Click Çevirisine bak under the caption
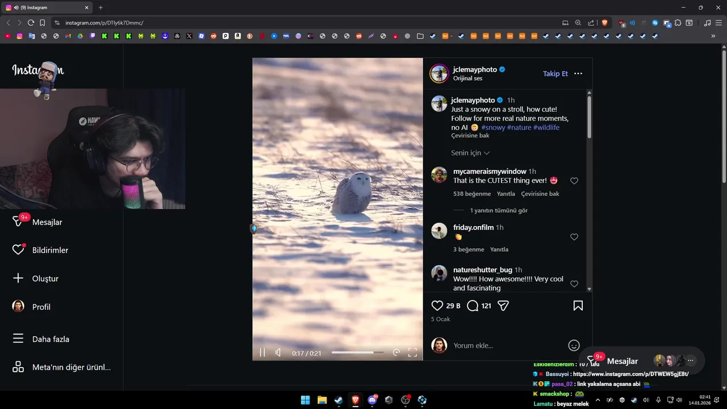 pos(470,136)
